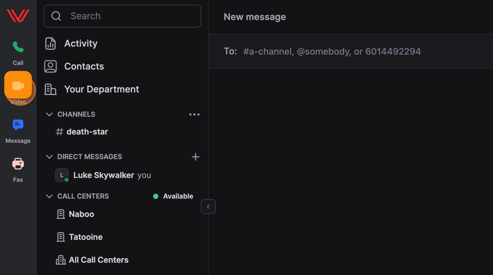Click the Luke Skywalker avatar icon
493x275 pixels.
(x=62, y=175)
